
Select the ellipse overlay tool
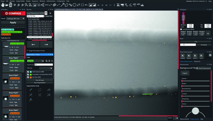[74, 5]
